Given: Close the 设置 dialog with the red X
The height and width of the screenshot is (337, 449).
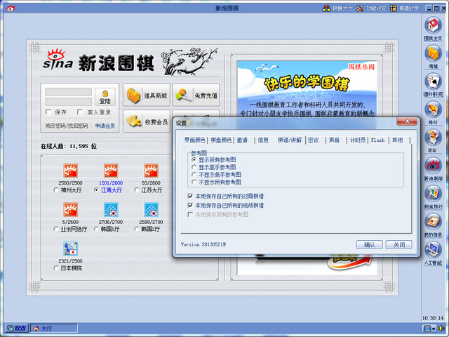Looking at the screenshot, I should click(x=407, y=121).
